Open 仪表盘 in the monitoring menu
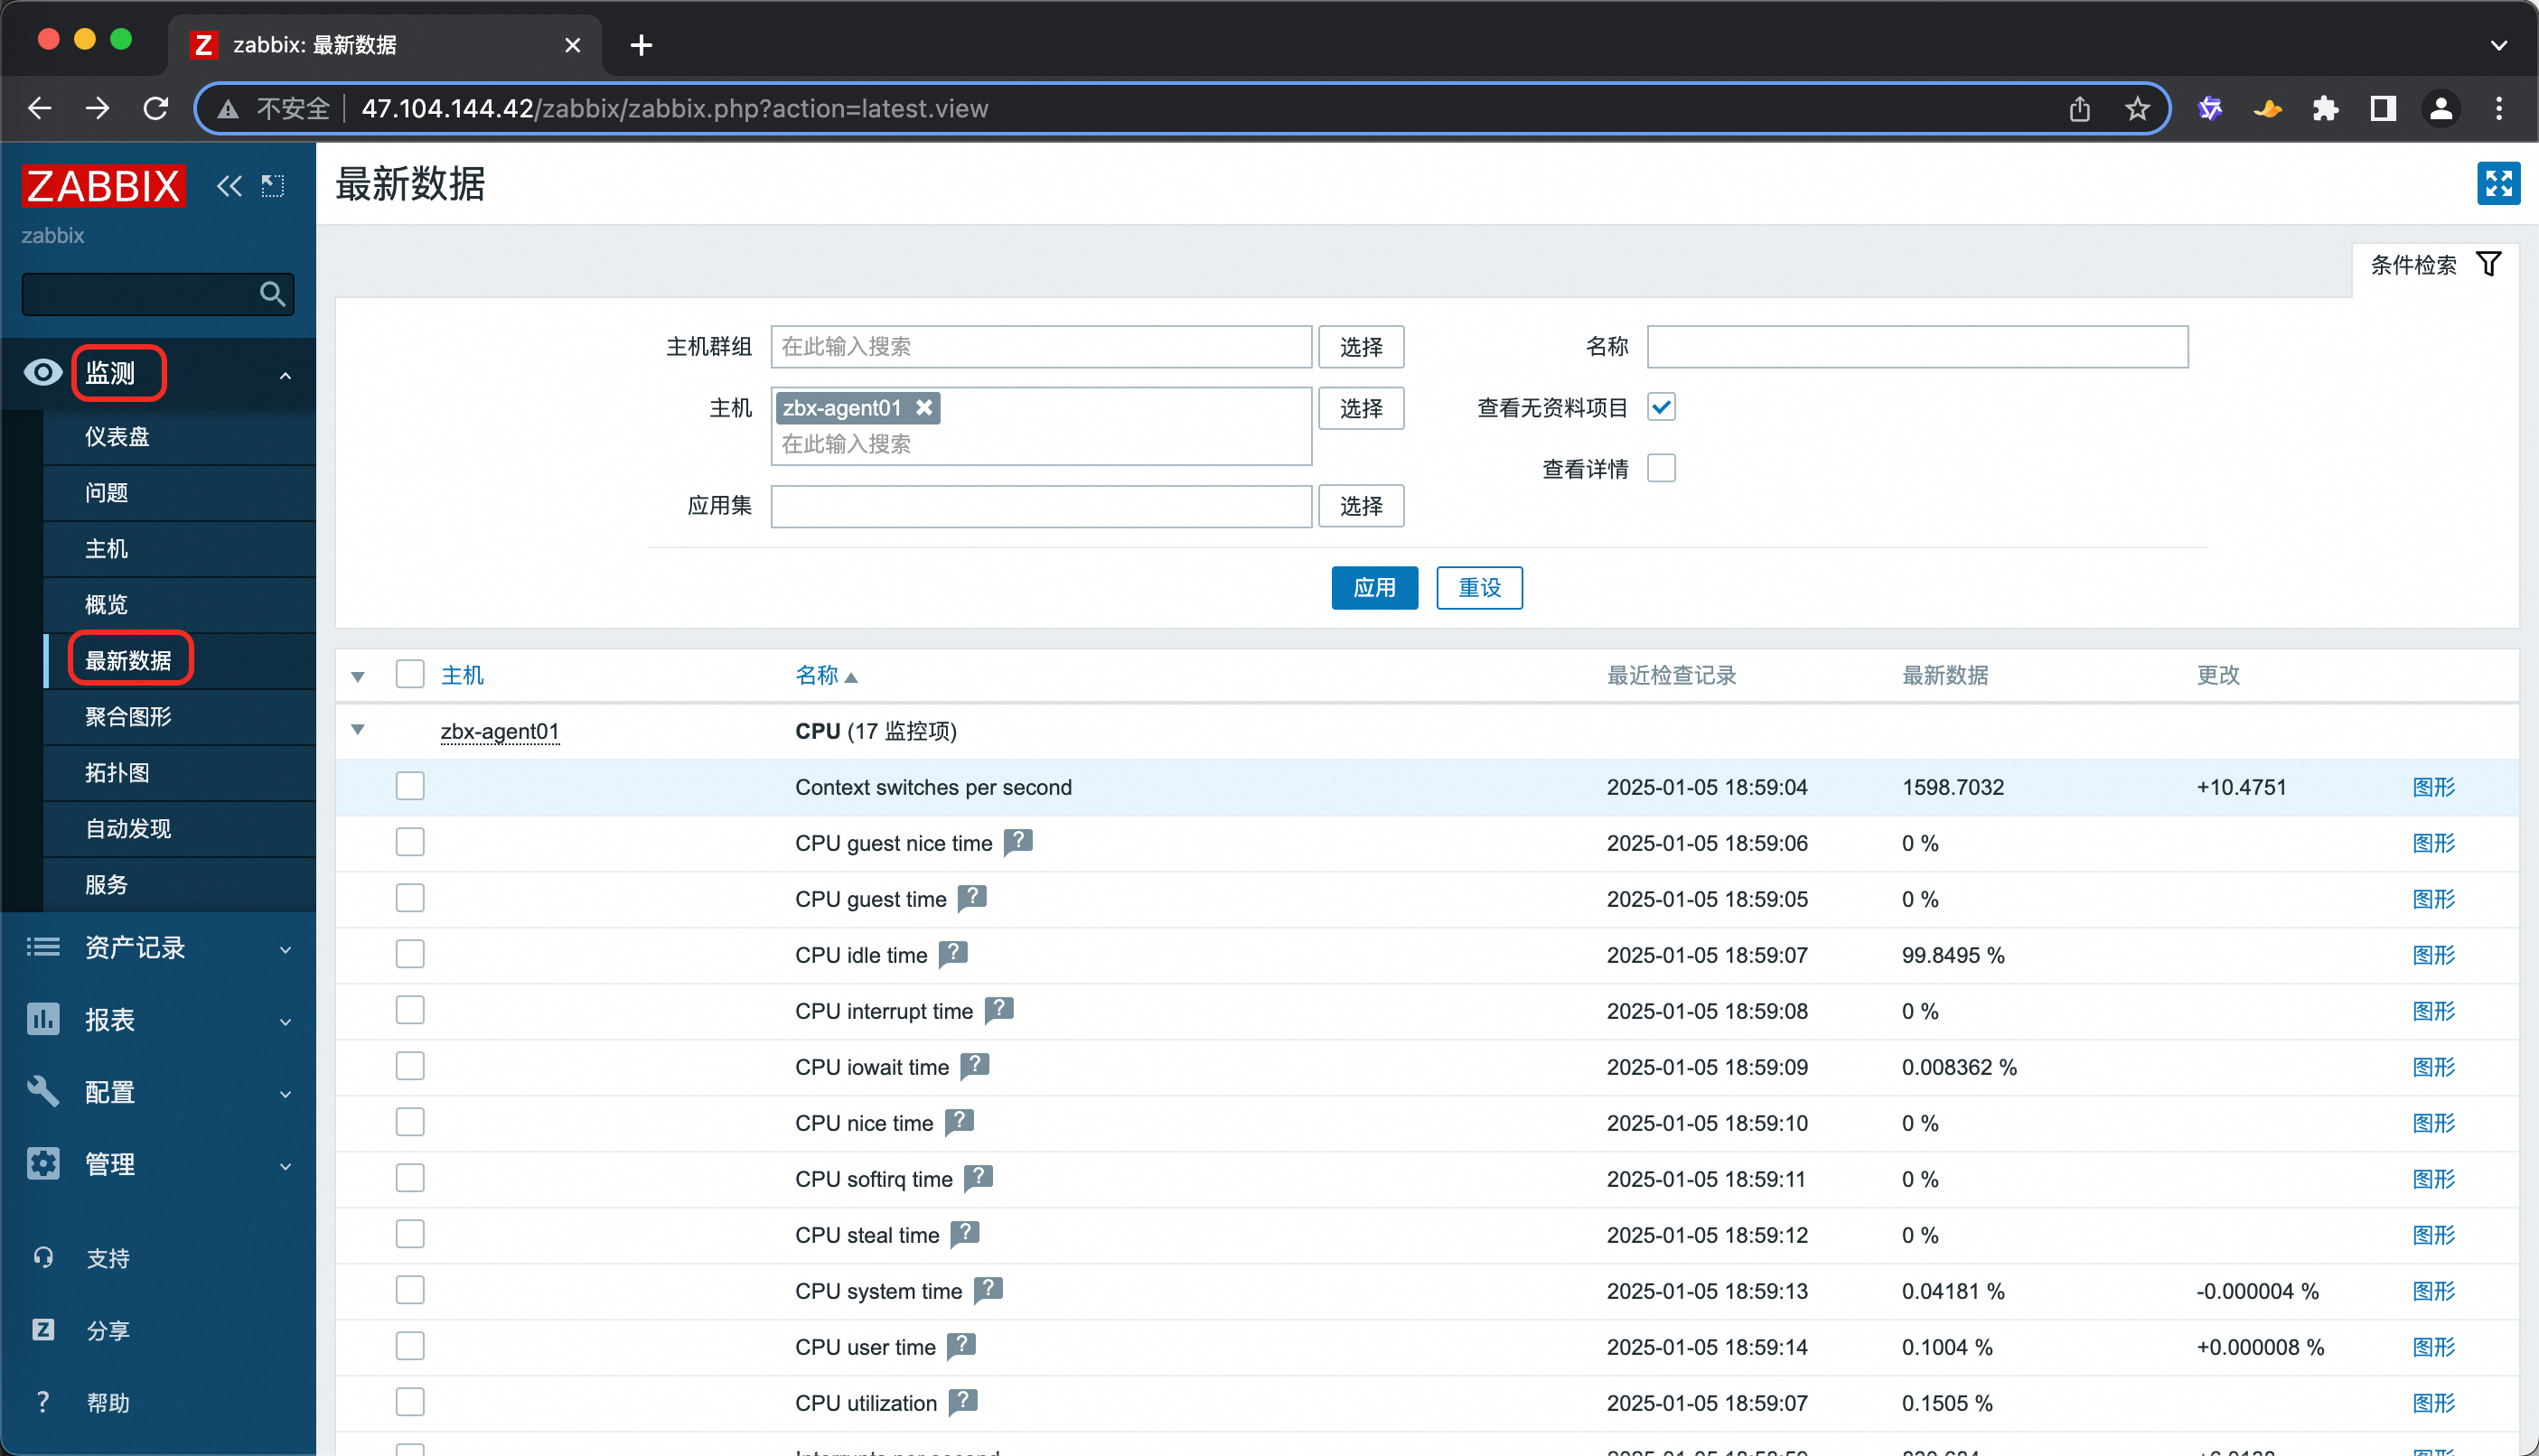This screenshot has width=2539, height=1456. (x=117, y=437)
